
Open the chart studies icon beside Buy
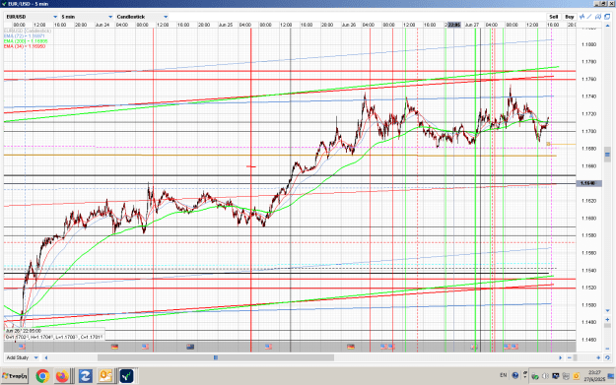(582, 17)
